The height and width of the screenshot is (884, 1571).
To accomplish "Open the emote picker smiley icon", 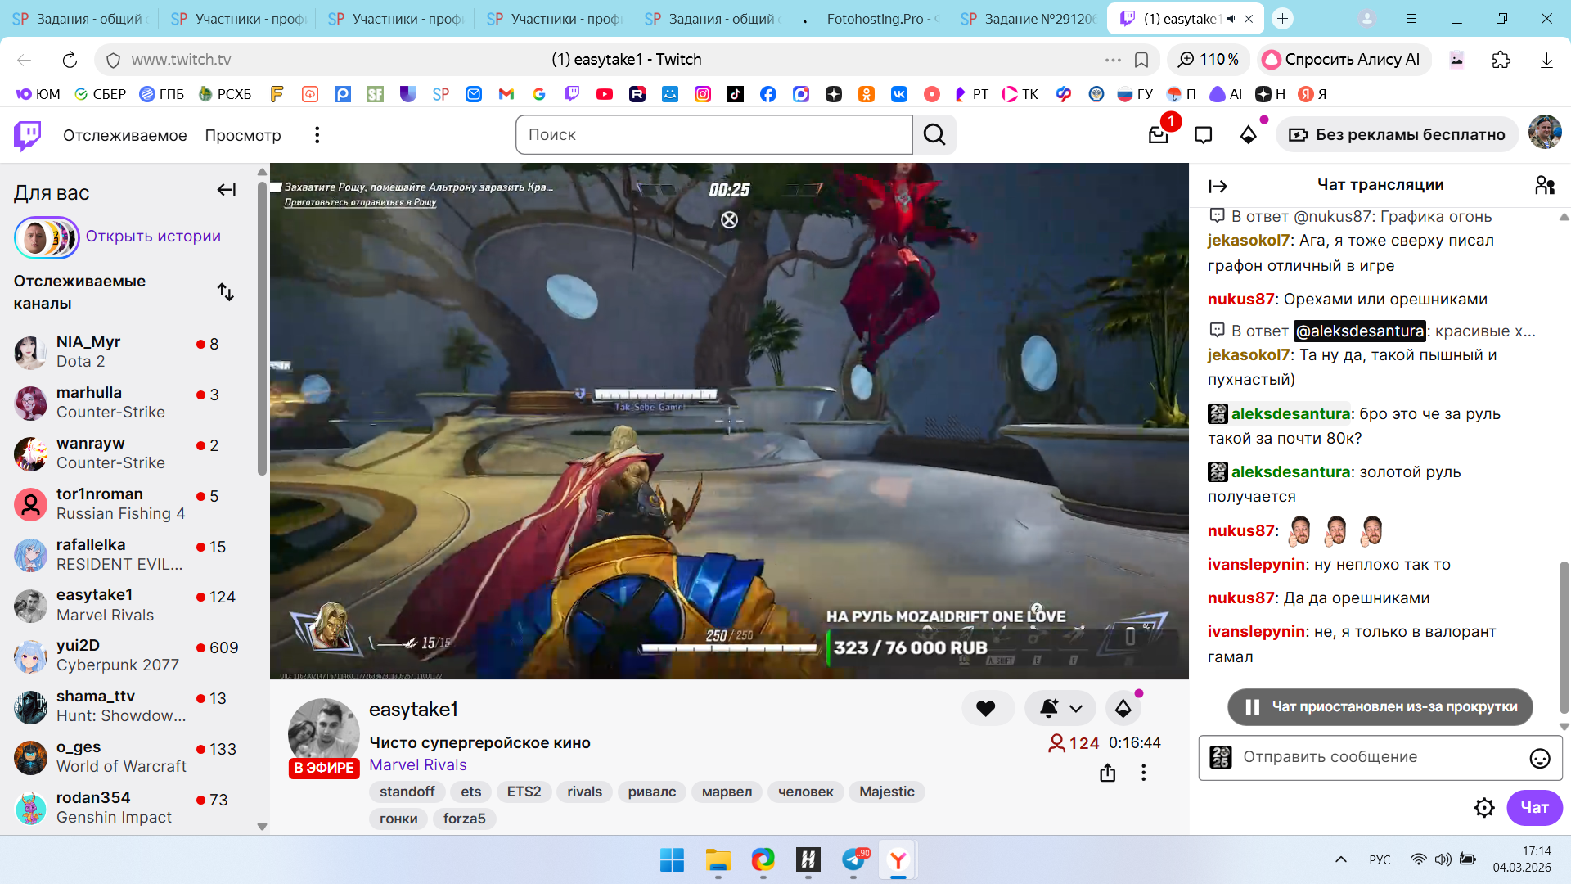I will point(1539,758).
